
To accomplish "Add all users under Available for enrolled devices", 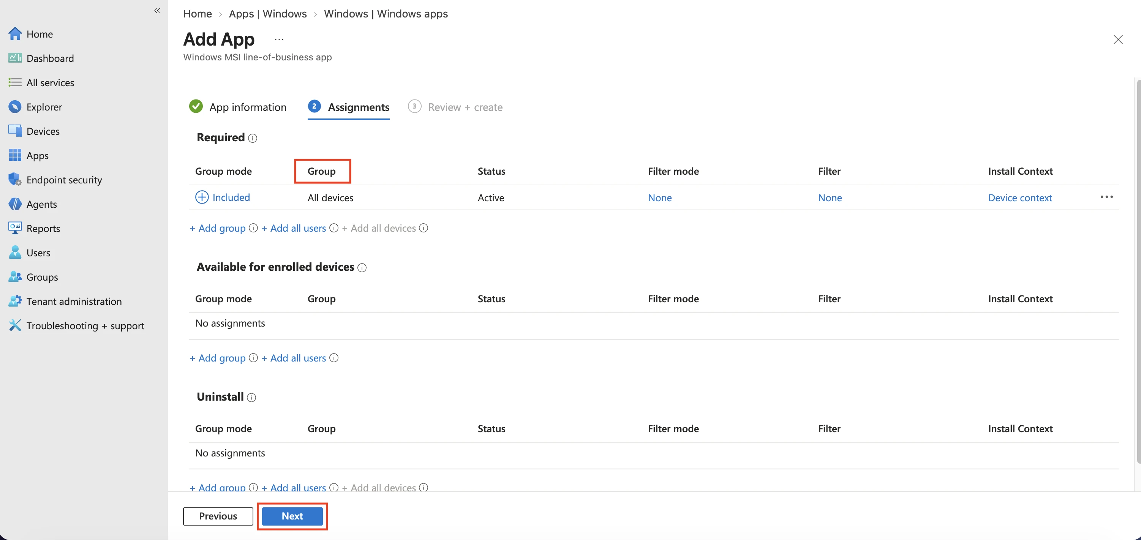I will coord(294,358).
